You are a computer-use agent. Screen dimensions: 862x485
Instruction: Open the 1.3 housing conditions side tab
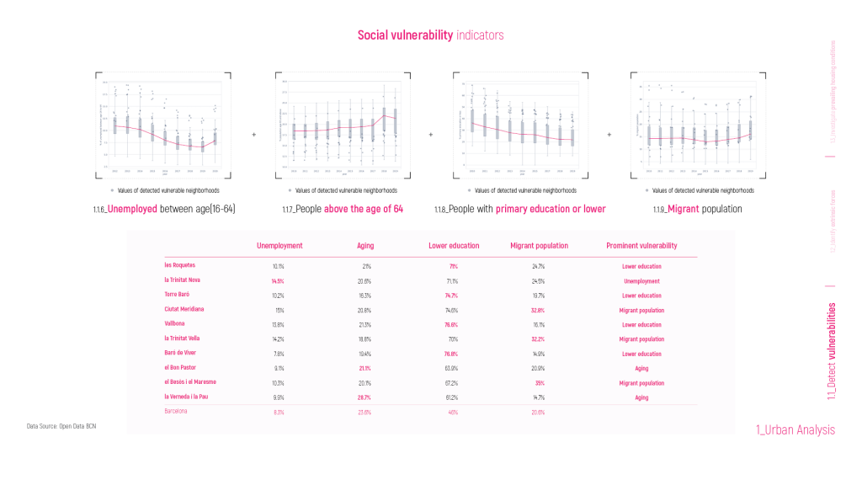click(833, 93)
